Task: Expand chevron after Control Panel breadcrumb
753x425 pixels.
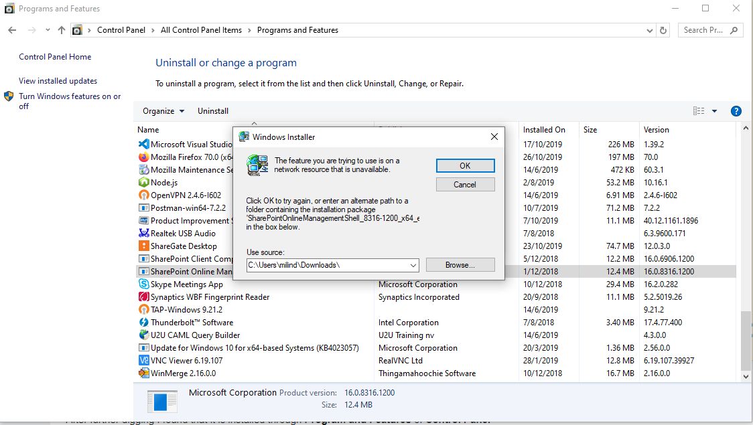Action: [153, 30]
